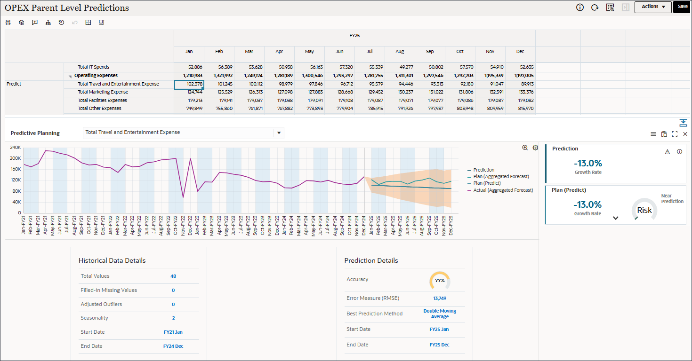Image resolution: width=692 pixels, height=361 pixels.
Task: Click the Save button
Action: click(682, 7)
